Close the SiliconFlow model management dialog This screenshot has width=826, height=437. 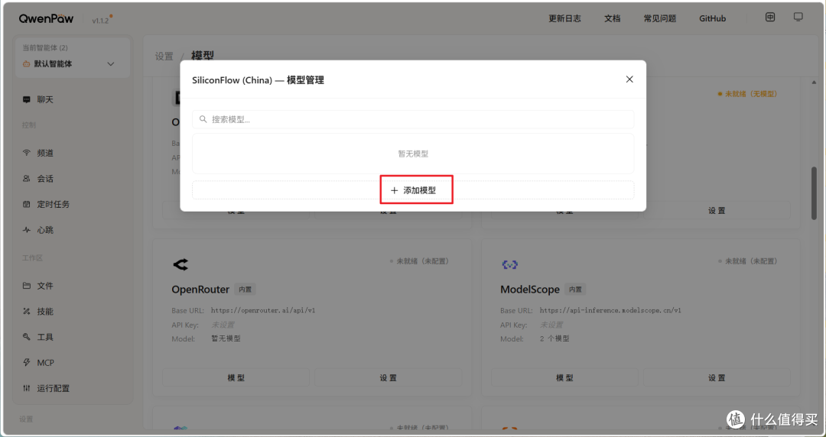pyautogui.click(x=629, y=79)
